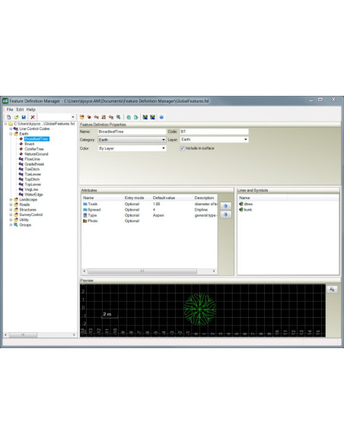Click the Entry mode column header
The height and width of the screenshot is (444, 344).
pyautogui.click(x=137, y=198)
